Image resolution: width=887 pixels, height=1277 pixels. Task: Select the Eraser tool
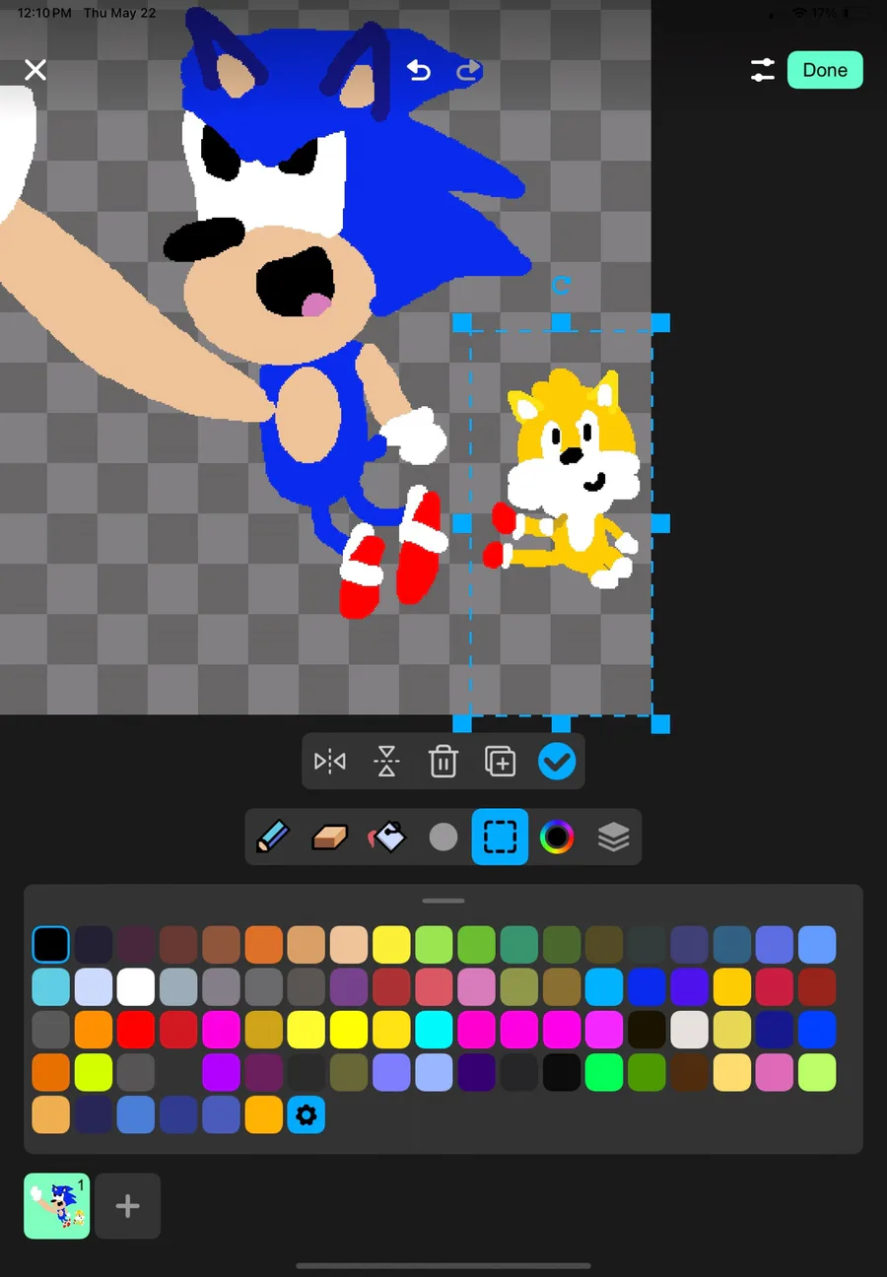[x=330, y=838]
